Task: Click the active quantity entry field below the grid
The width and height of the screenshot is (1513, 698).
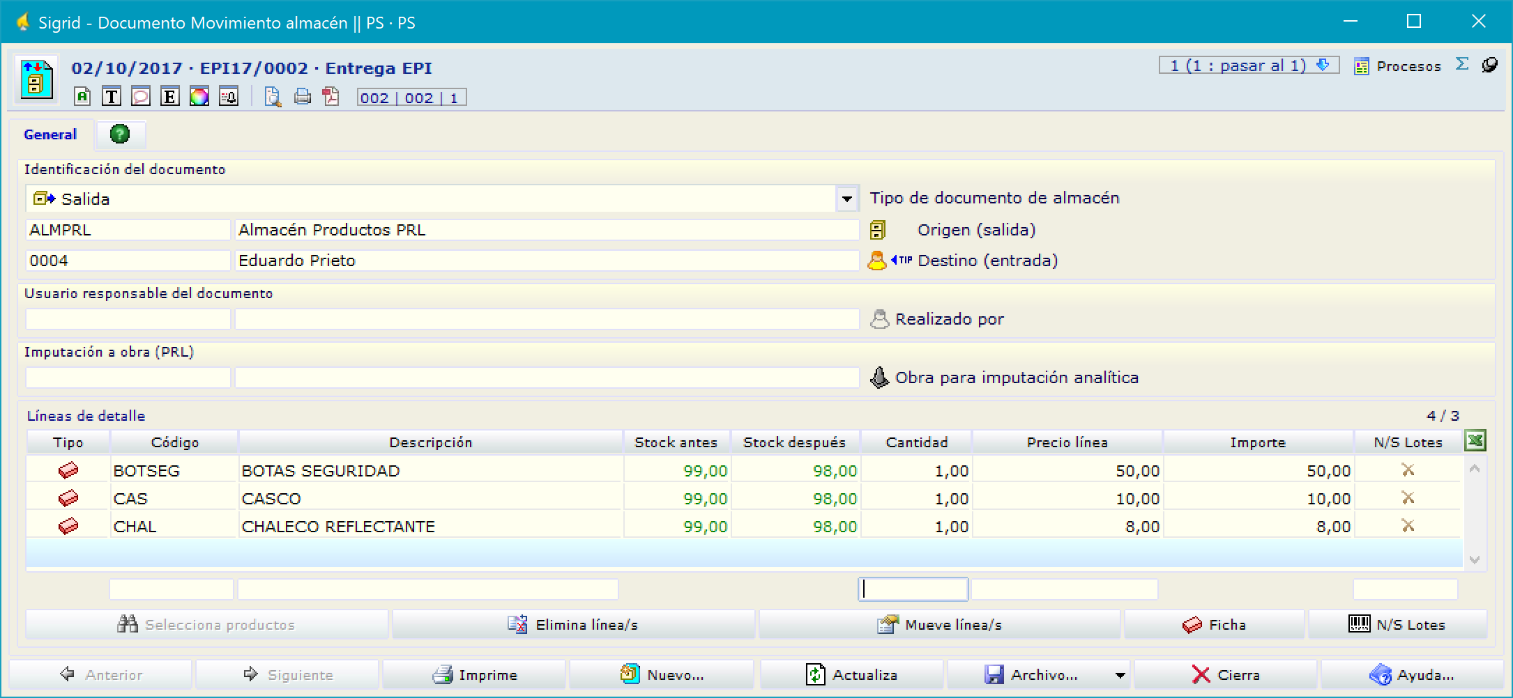Action: click(x=913, y=589)
